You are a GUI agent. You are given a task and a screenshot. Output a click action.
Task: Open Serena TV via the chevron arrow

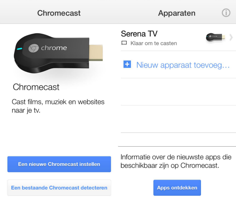[x=231, y=37]
